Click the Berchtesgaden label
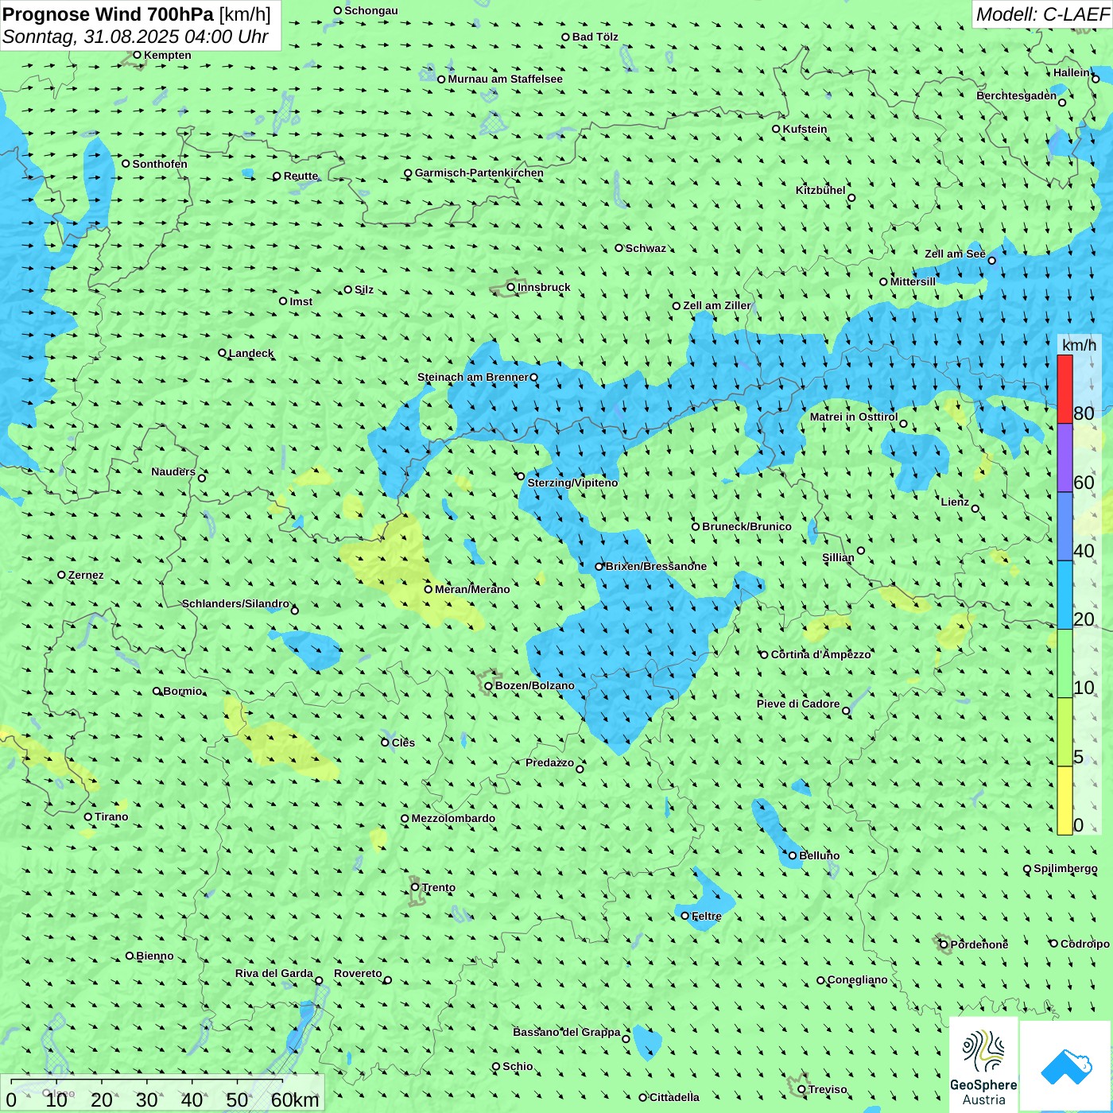The height and width of the screenshot is (1113, 1113). click(1017, 95)
